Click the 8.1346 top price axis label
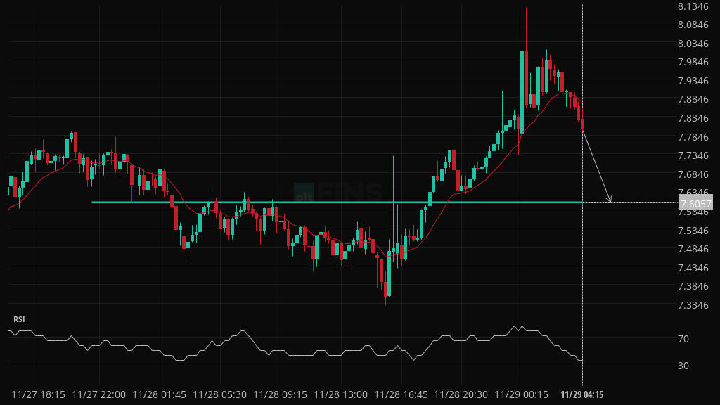Viewport: 720px width, 405px height. (x=693, y=6)
